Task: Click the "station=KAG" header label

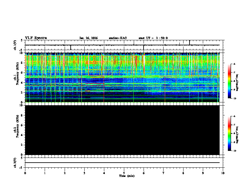Action: 118,38
